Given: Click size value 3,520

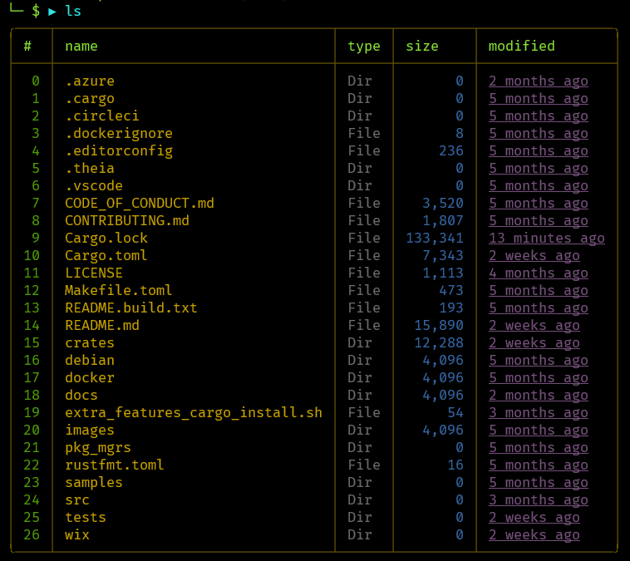Looking at the screenshot, I should (443, 203).
